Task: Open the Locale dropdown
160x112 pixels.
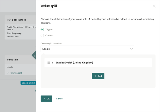Action: 87,49
